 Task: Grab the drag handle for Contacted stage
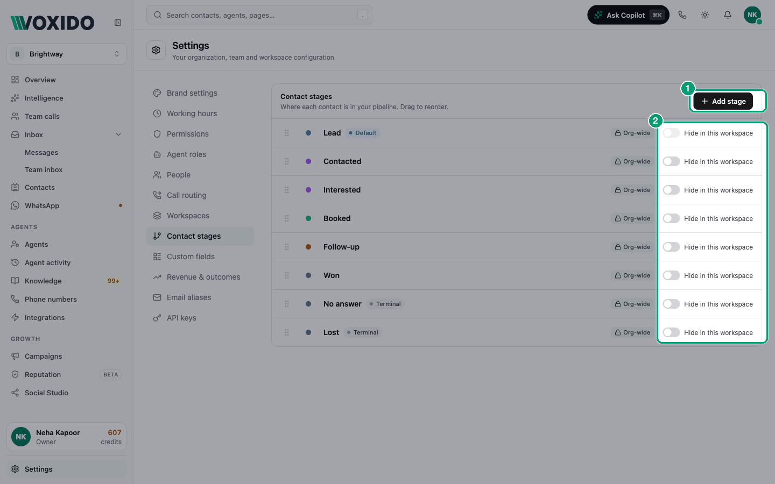click(x=287, y=161)
